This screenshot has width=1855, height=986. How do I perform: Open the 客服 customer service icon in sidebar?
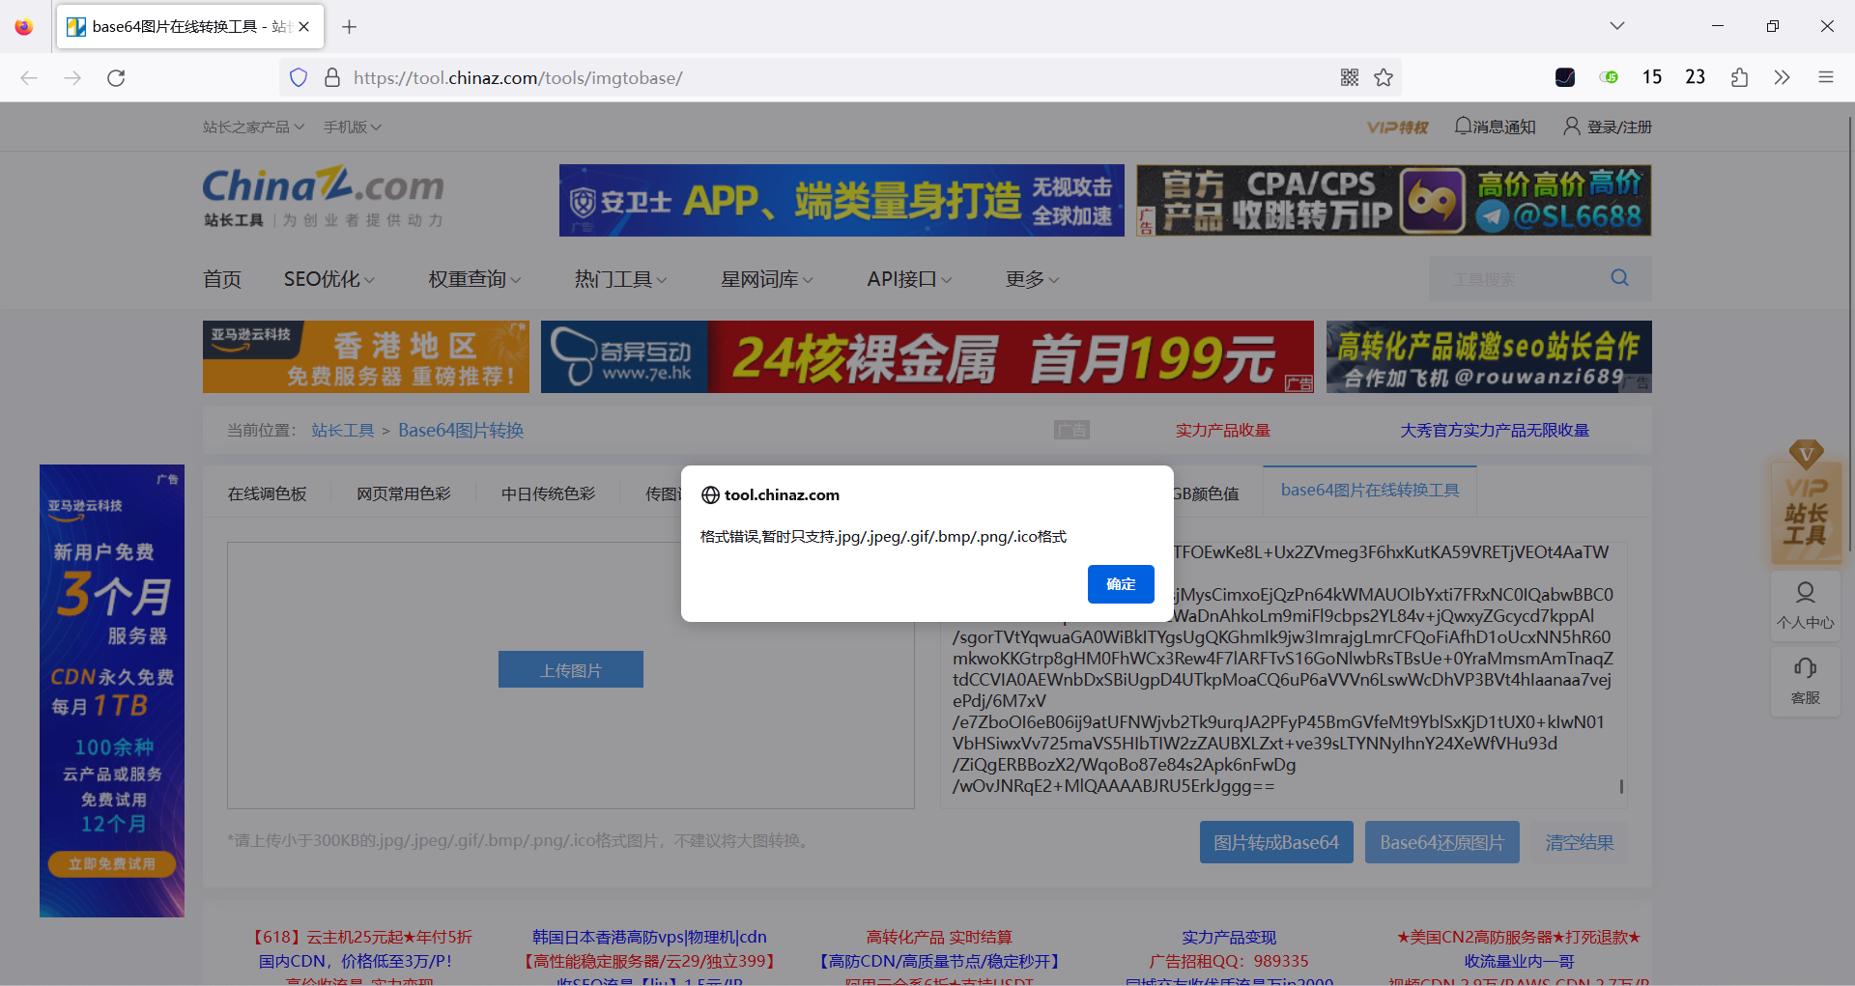[x=1805, y=682]
